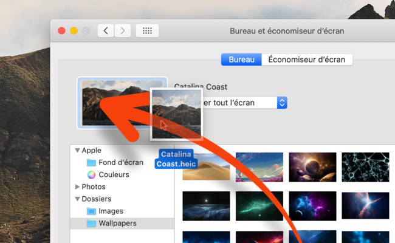The image size is (395, 243).
Task: Choose the desert dune wallpaper thumbnail
Action: (206, 167)
